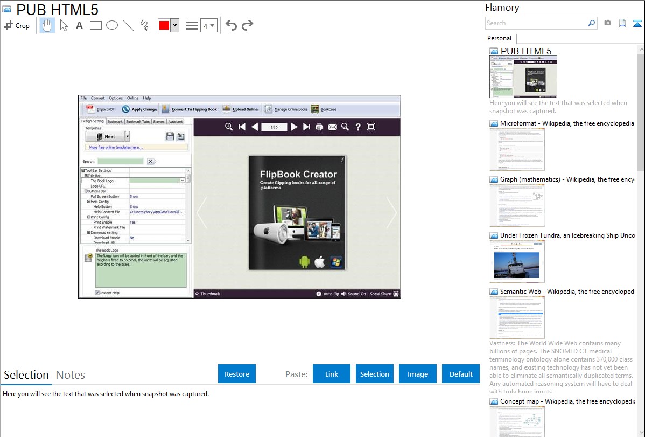The image size is (645, 437).
Task: Click the line thickness icon
Action: pos(192,25)
